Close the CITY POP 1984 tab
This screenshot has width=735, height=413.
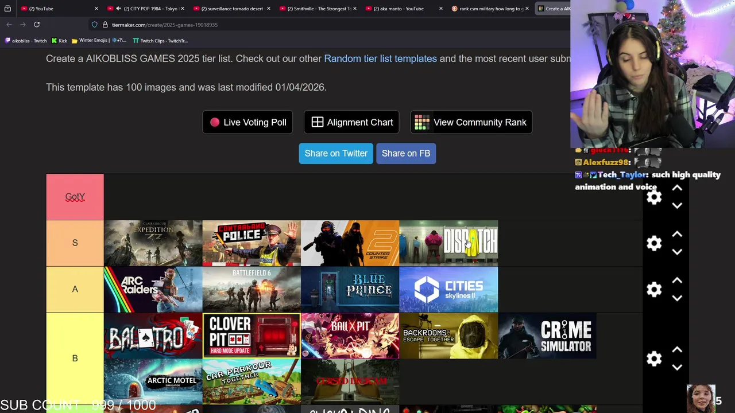tap(183, 9)
